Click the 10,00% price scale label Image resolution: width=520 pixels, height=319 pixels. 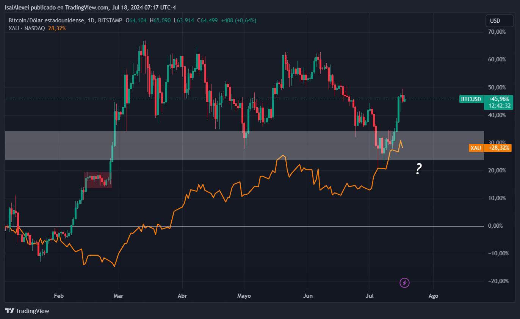tap(497, 198)
